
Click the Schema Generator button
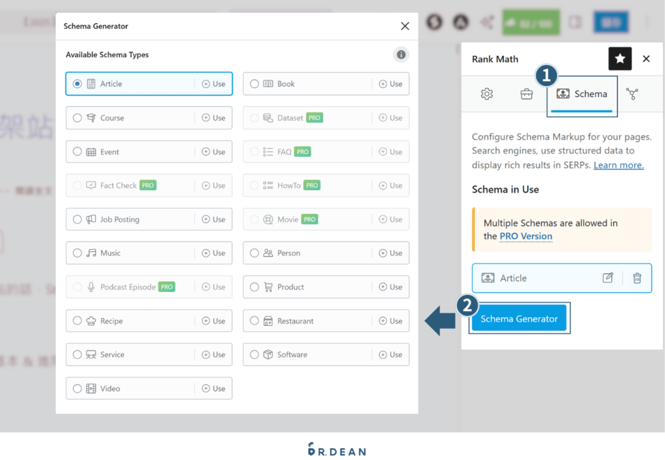(x=519, y=318)
